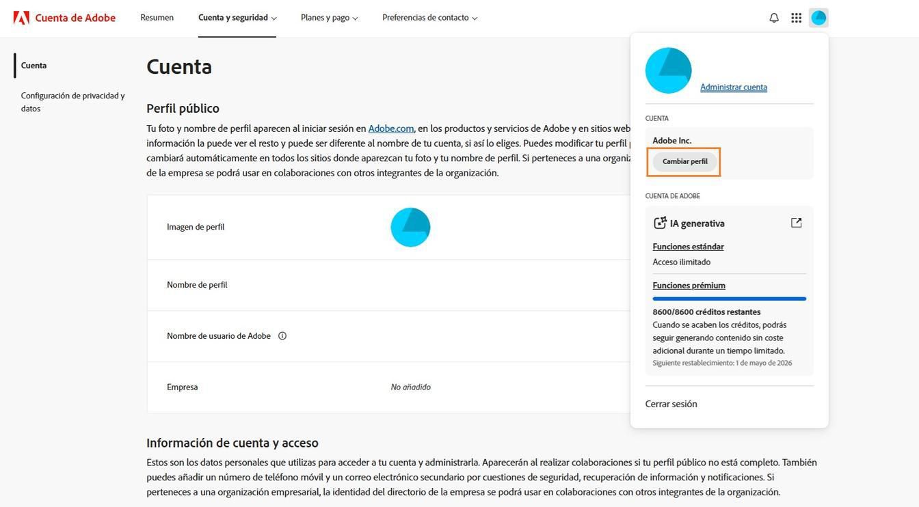Image resolution: width=919 pixels, height=507 pixels.
Task: Select Cuenta in the sidebar
Action: (34, 66)
